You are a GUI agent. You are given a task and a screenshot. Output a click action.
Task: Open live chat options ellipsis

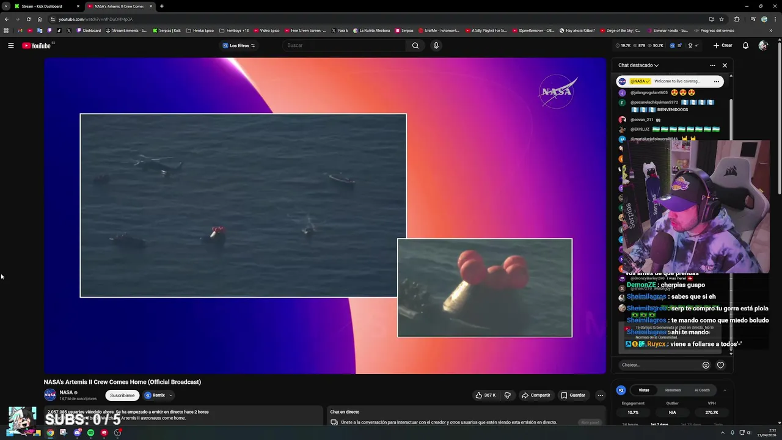coord(712,65)
